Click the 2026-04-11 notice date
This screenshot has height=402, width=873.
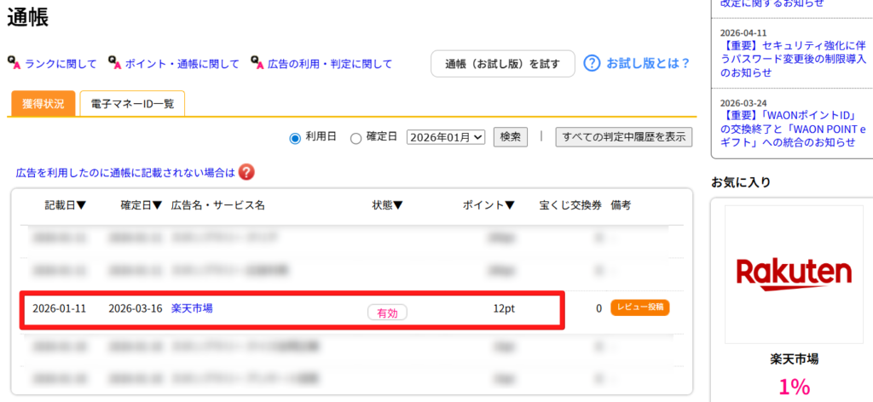tap(743, 33)
